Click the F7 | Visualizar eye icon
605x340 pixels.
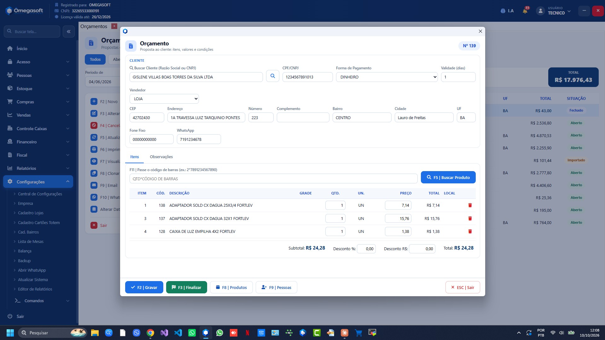(94, 161)
